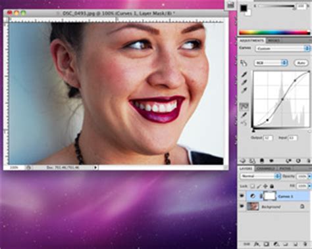This screenshot has width=312, height=249.
Task: Switch to the Layers tab
Action: click(246, 169)
